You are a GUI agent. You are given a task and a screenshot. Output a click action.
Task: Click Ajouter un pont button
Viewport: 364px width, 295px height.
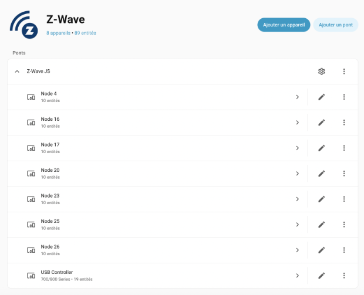[x=336, y=25]
